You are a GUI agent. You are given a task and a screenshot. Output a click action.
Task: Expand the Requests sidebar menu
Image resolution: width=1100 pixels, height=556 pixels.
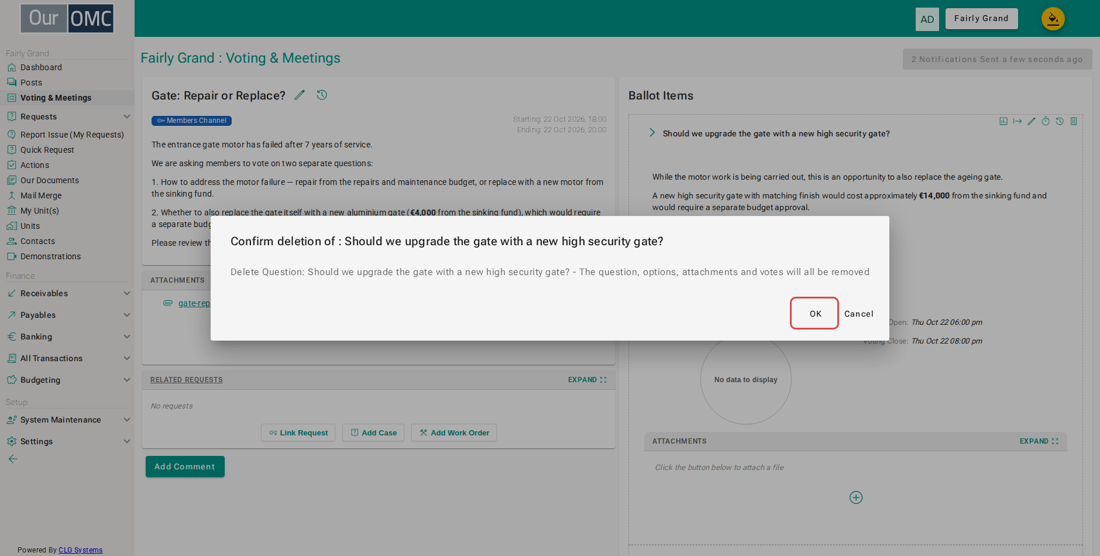pos(67,116)
